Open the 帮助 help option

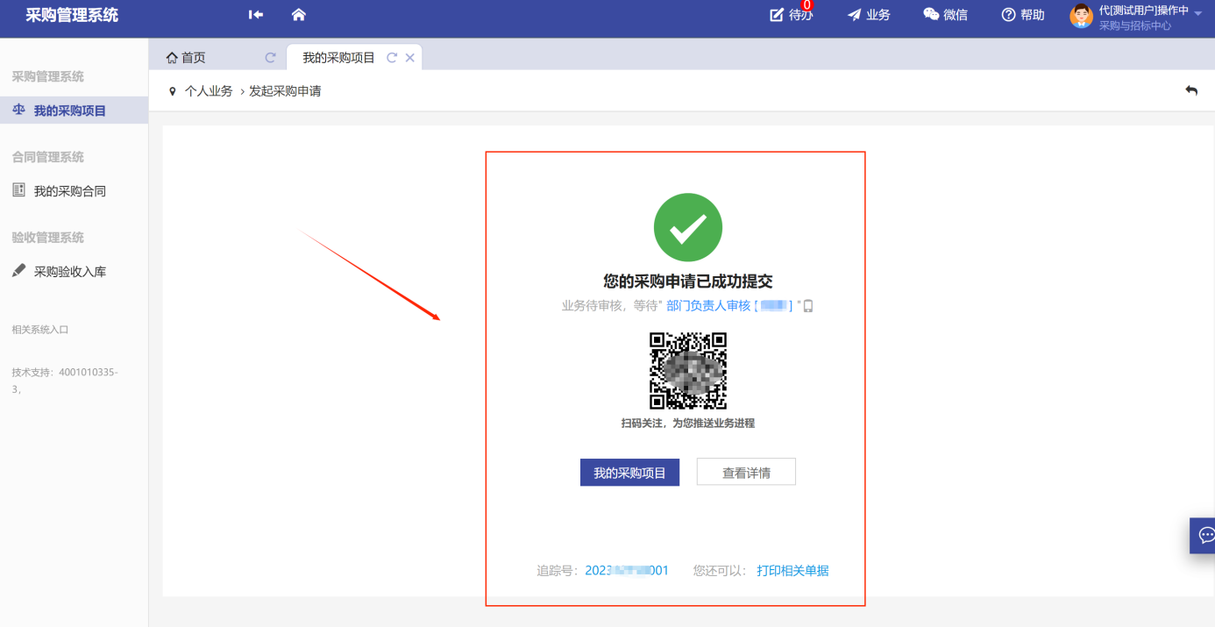coord(1023,15)
